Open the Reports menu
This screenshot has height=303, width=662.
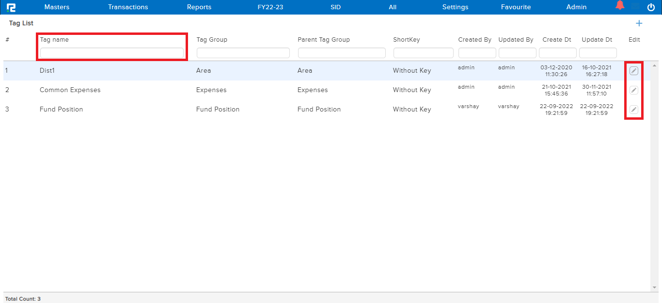(x=199, y=7)
